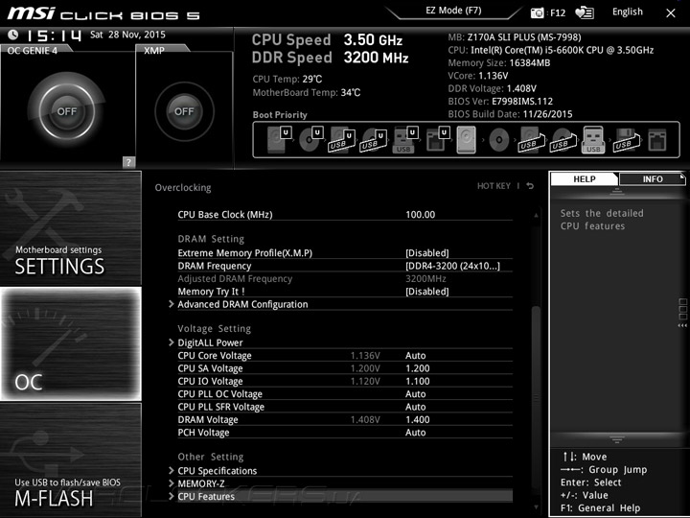
Task: Select the UEFI USB hard disk boot icon
Action: coord(342,140)
